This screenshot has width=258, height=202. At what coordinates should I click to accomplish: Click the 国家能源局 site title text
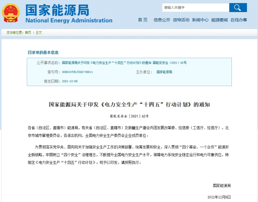click(57, 10)
